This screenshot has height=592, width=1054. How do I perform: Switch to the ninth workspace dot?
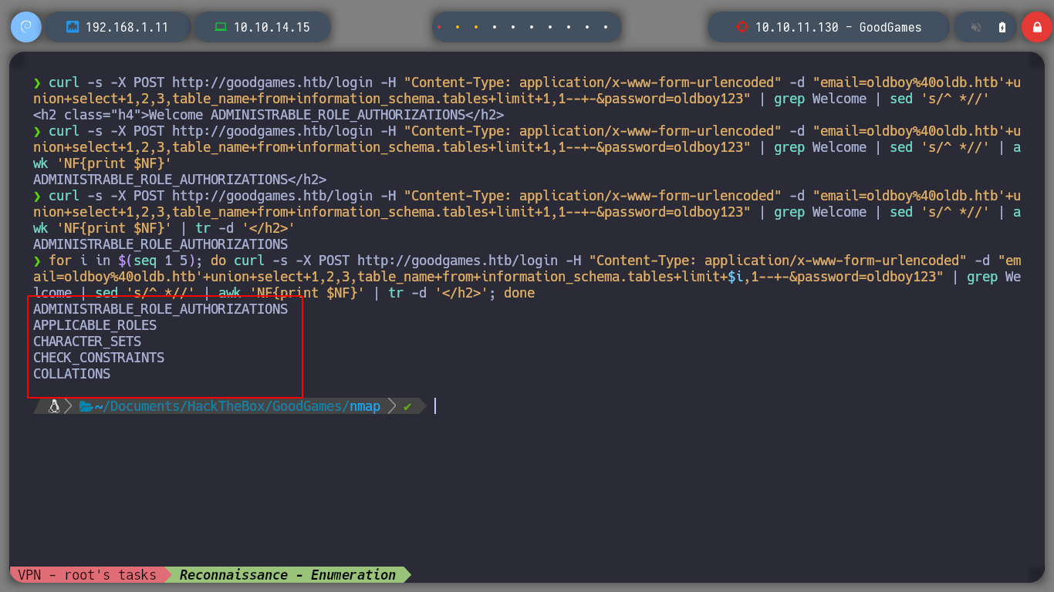pyautogui.click(x=587, y=27)
